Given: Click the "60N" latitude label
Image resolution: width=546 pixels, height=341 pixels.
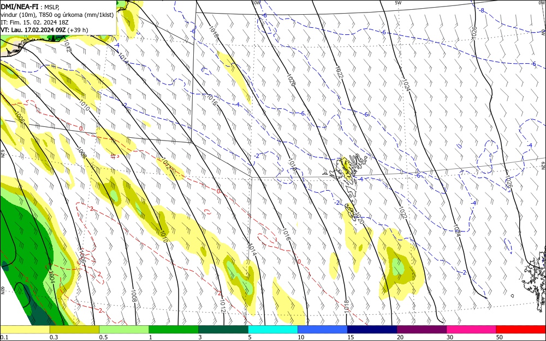Looking at the screenshot, I should pos(2,290).
